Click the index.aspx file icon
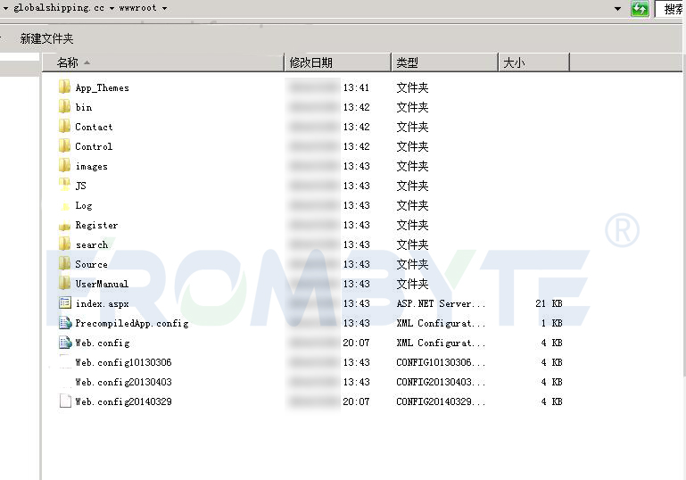The width and height of the screenshot is (686, 480). tap(65, 302)
